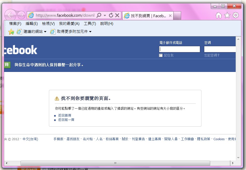
Task: Open the address bar autocomplete dropdown arrow
Action: [105, 15]
